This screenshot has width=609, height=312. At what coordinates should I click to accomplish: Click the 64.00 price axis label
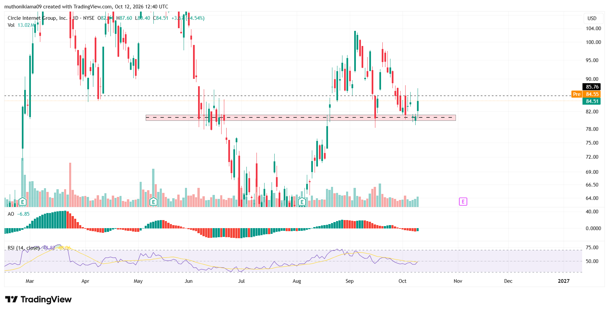(592, 198)
